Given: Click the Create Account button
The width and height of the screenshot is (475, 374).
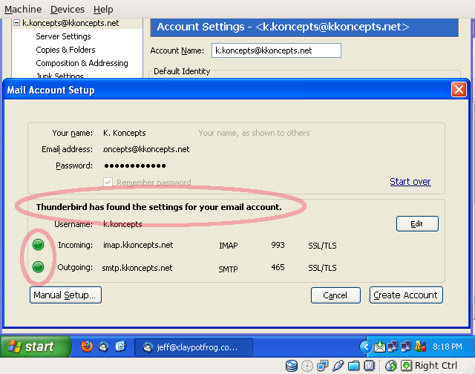Looking at the screenshot, I should coord(406,295).
